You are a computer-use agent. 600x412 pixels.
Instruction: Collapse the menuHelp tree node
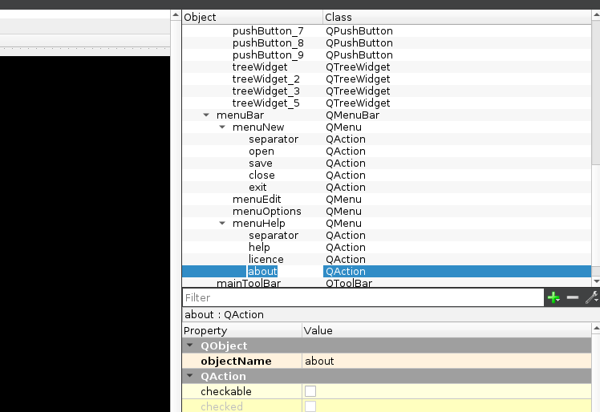pyautogui.click(x=222, y=223)
